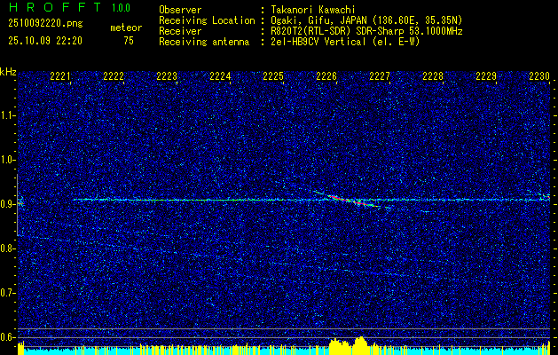Click the 1.1 frequency axis label
558x355 pixels.
[x=9, y=114]
